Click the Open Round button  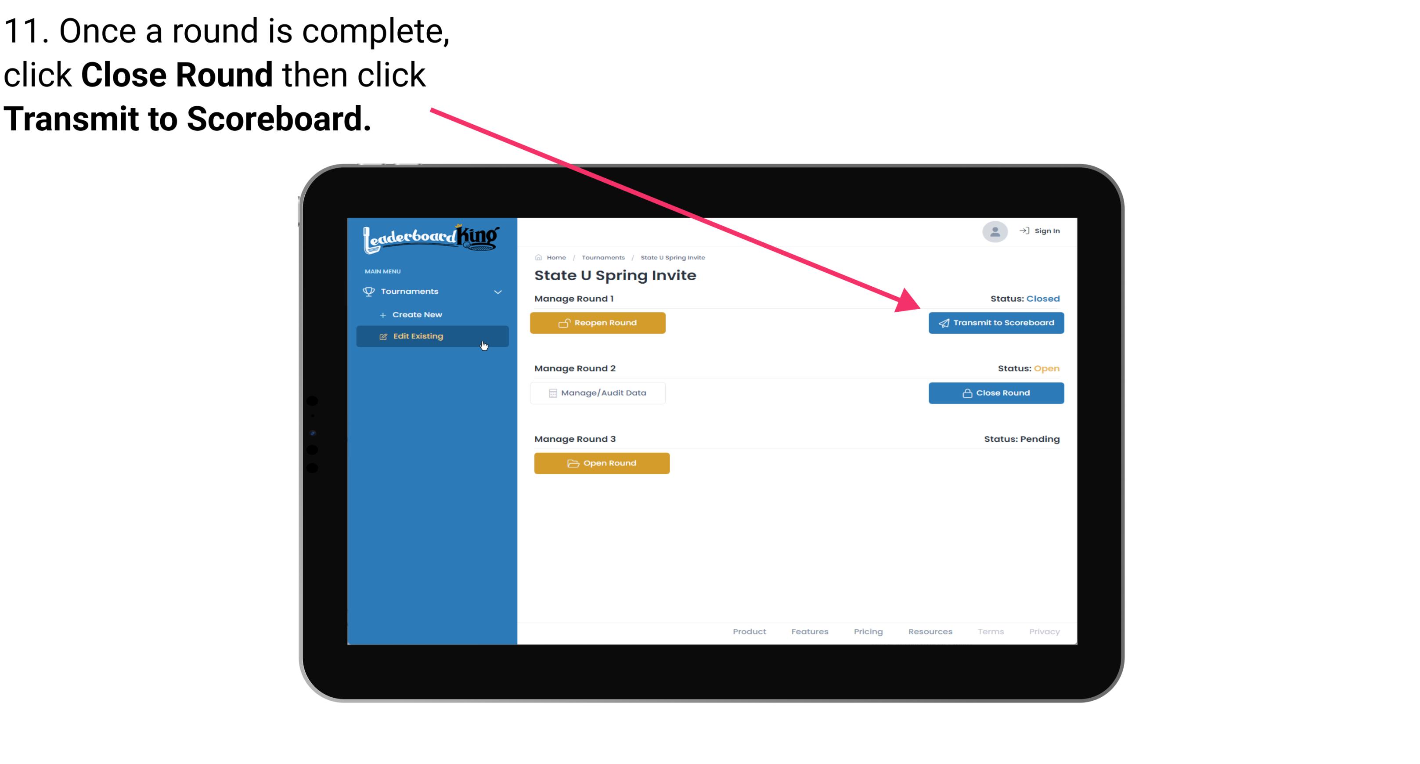(602, 462)
